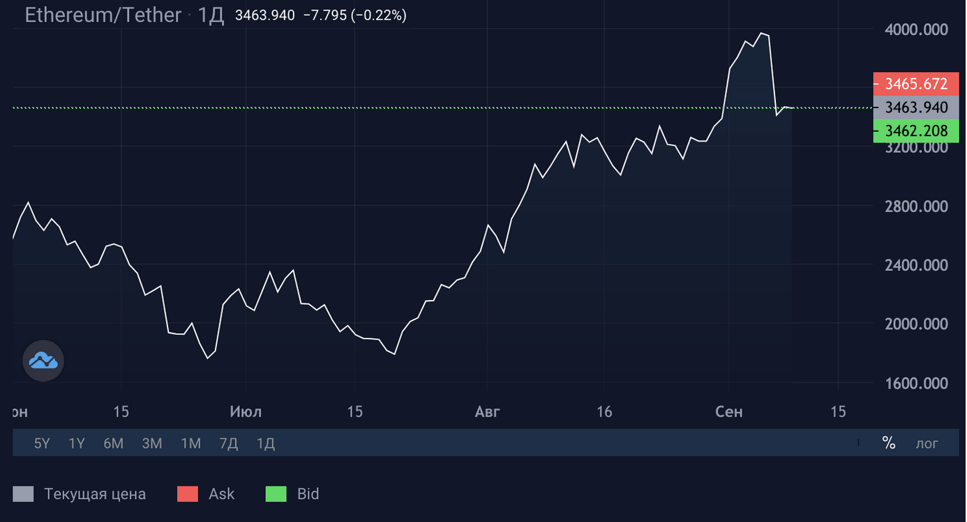Click the green Bid legend swatch
The image size is (967, 522).
point(276,494)
